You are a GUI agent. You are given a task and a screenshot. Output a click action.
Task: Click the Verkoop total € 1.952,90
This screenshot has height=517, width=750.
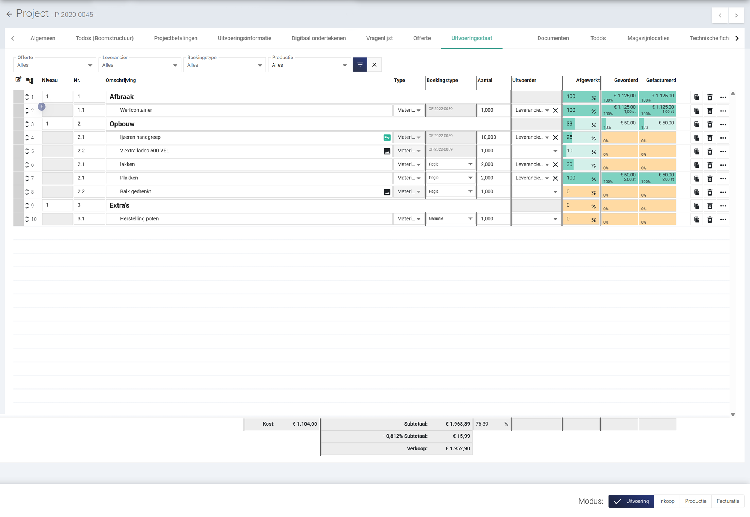[457, 448]
